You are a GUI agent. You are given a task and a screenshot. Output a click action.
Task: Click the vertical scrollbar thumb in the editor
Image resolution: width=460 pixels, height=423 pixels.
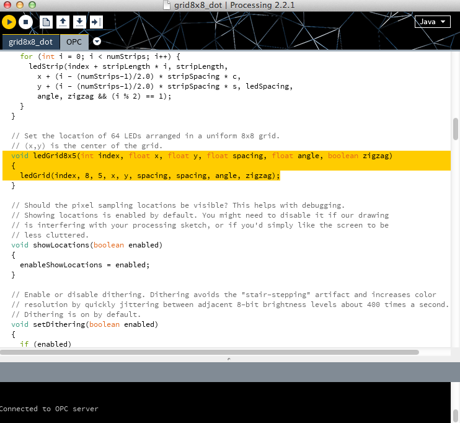(x=455, y=129)
